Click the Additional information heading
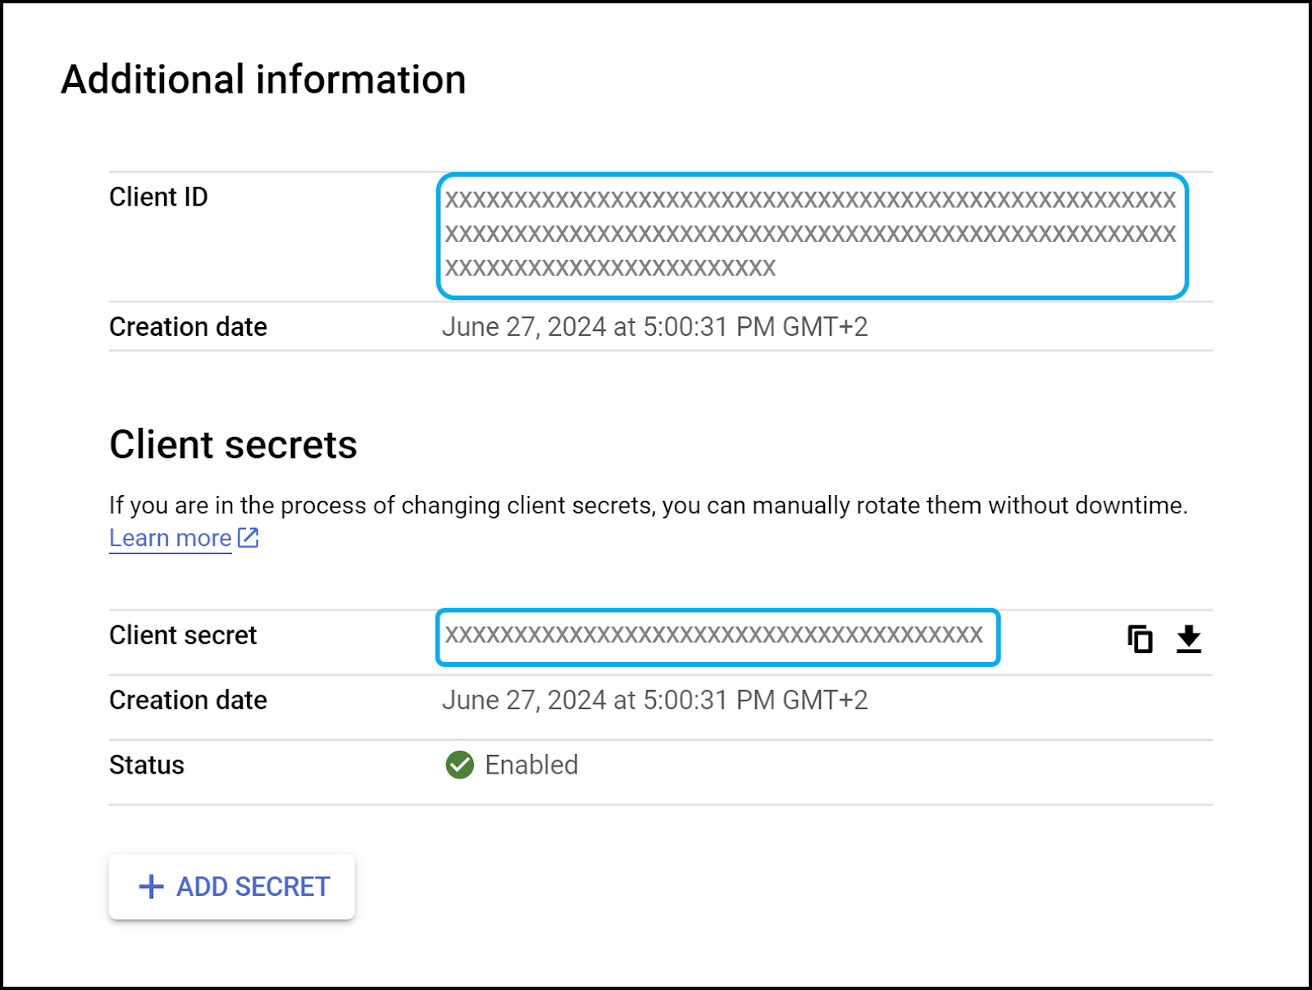Viewport: 1312px width, 990px height. [x=262, y=79]
